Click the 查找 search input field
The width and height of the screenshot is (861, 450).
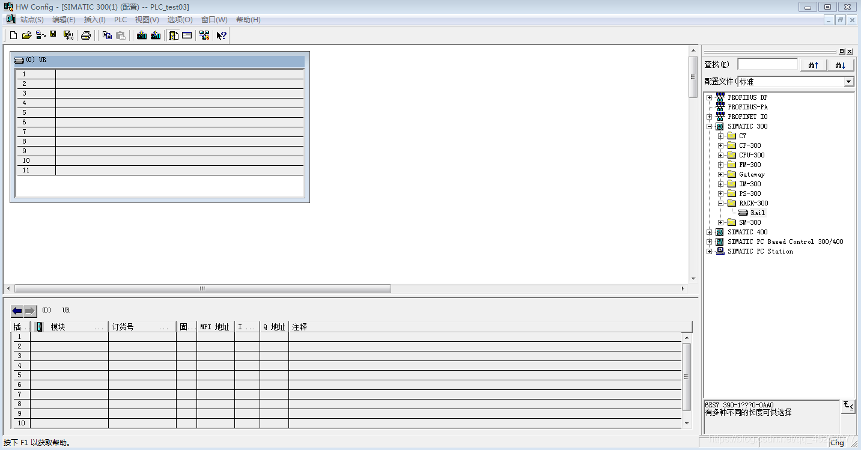pyautogui.click(x=767, y=64)
